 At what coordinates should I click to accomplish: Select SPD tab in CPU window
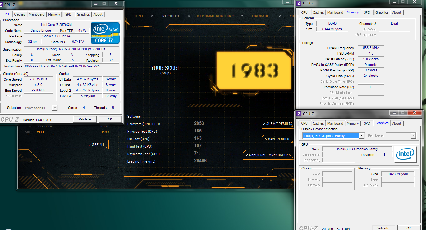tap(68, 14)
